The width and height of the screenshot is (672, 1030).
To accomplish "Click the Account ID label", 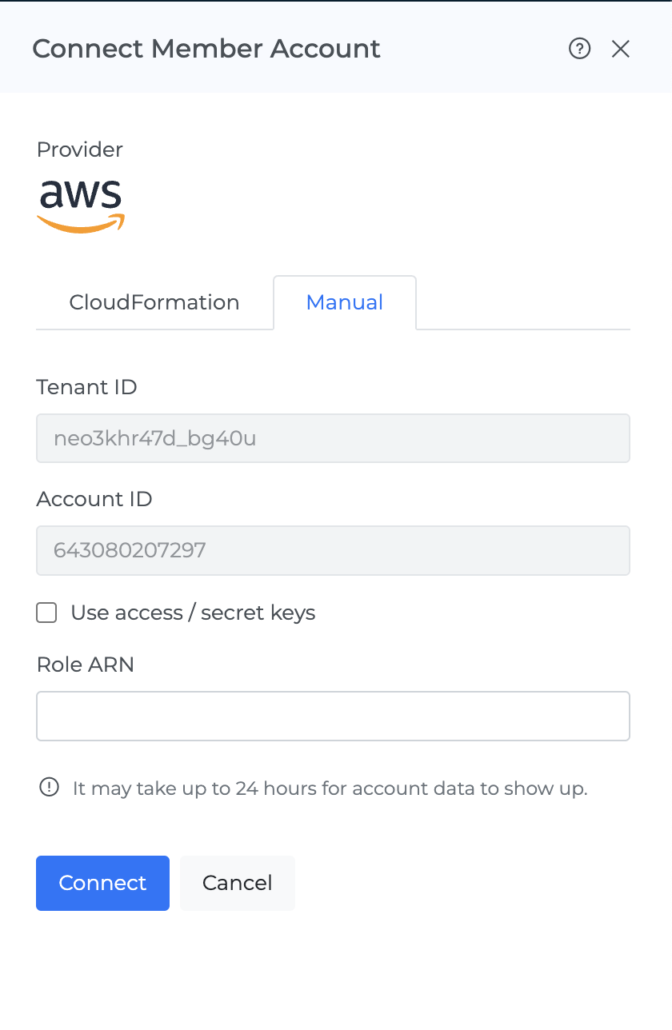I will click(94, 499).
